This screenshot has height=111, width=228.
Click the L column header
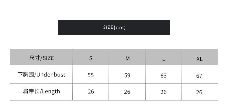(164, 59)
